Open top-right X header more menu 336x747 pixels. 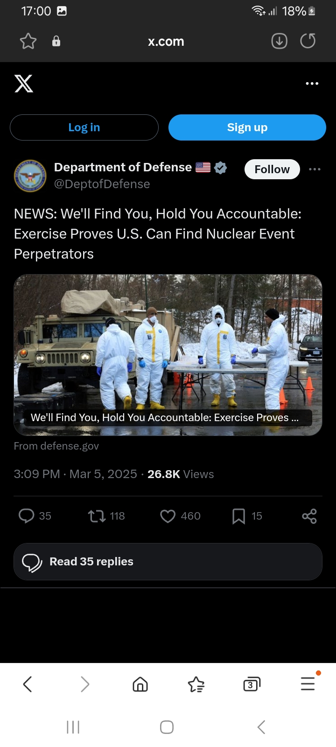pos(312,84)
